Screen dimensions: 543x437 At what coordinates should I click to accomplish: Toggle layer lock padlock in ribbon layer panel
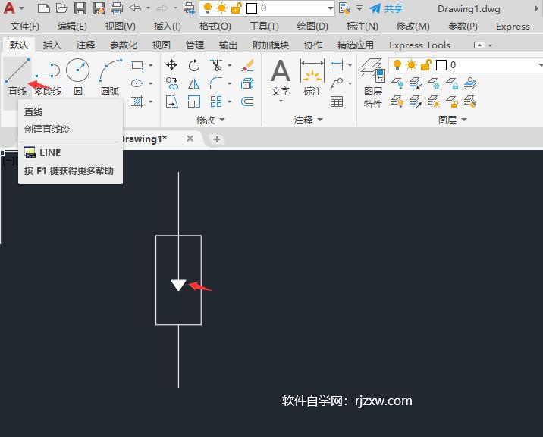[x=426, y=64]
